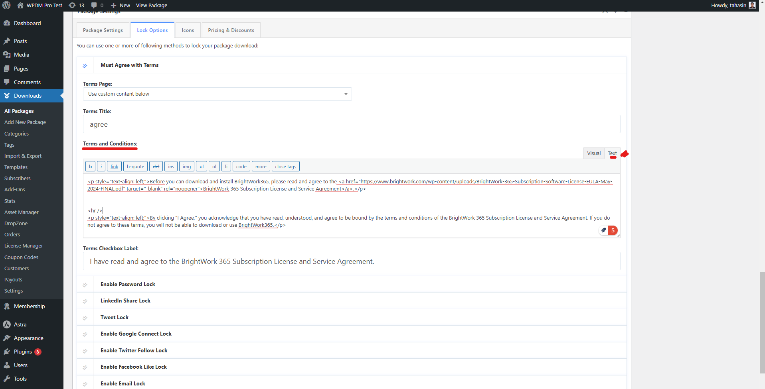
Task: Click the red 5 badge in editor
Action: (613, 230)
